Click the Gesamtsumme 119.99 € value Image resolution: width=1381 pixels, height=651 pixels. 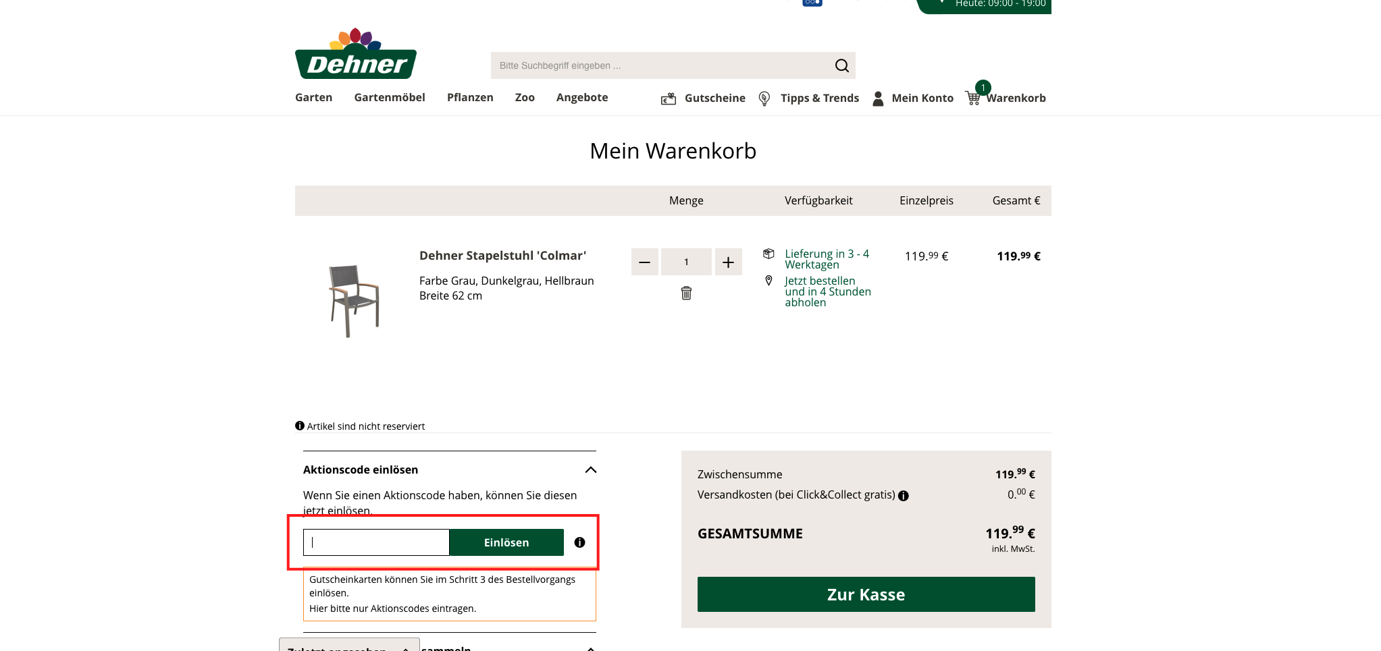point(1010,533)
